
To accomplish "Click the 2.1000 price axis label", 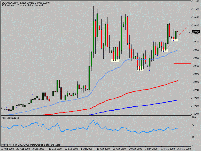I will click(x=196, y=9).
